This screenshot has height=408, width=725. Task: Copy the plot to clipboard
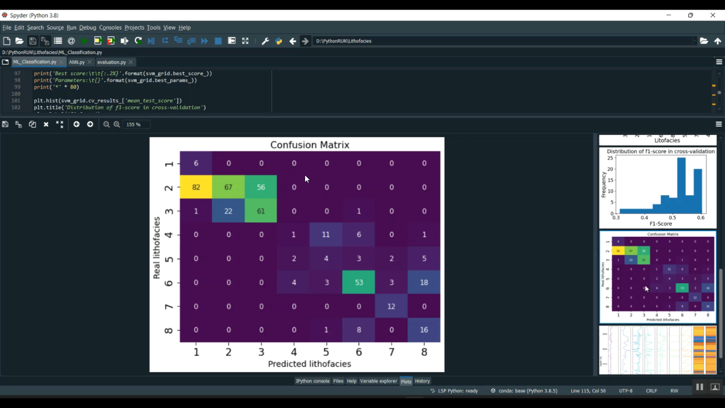pyautogui.click(x=32, y=124)
